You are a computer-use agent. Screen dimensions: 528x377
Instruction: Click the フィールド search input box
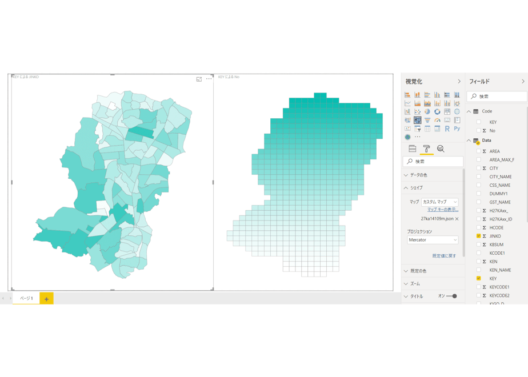[x=497, y=97]
